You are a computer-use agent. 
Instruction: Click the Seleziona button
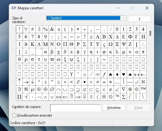(x=114, y=108)
